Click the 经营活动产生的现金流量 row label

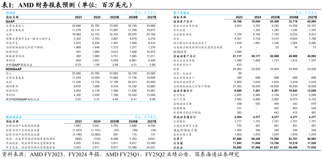tap(23, 126)
